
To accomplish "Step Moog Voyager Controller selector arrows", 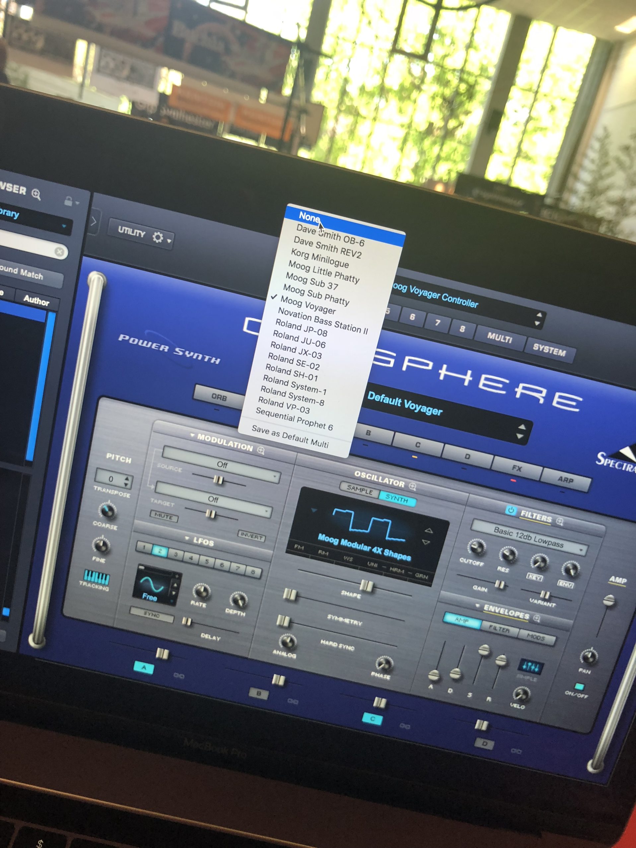I will 538,318.
